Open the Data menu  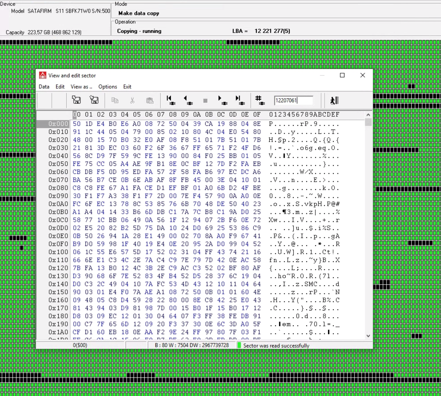pos(44,87)
